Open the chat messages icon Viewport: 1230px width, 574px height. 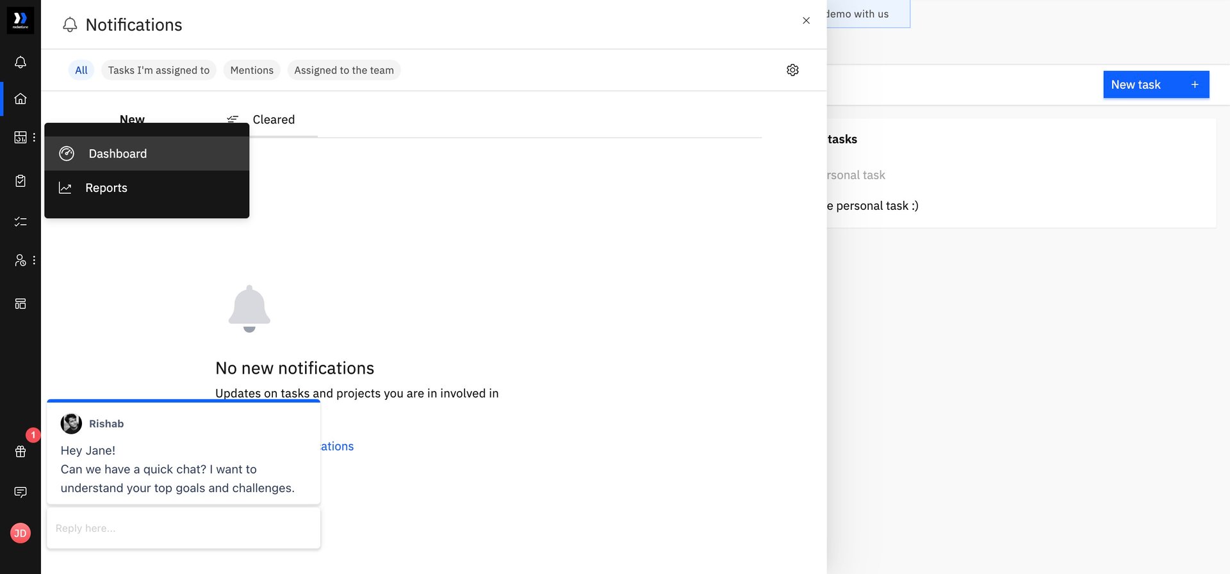[x=20, y=492]
